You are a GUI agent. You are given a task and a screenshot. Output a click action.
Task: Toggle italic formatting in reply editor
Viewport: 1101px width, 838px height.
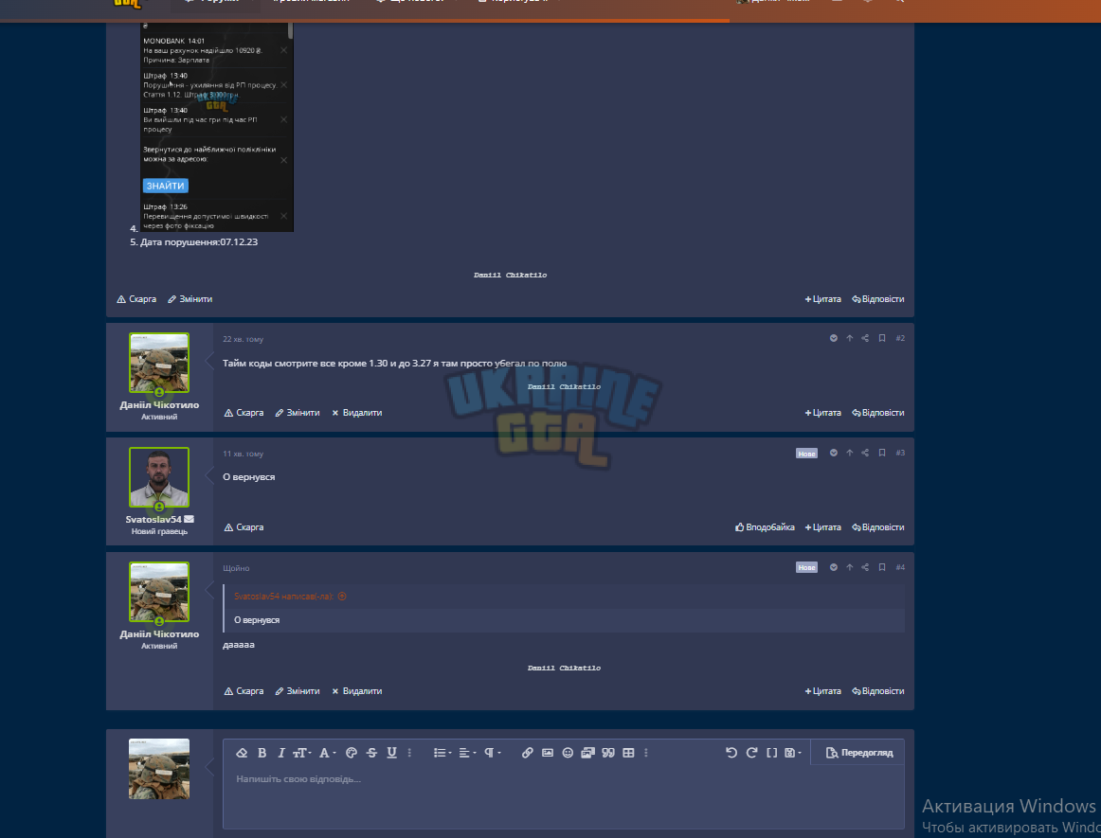280,753
